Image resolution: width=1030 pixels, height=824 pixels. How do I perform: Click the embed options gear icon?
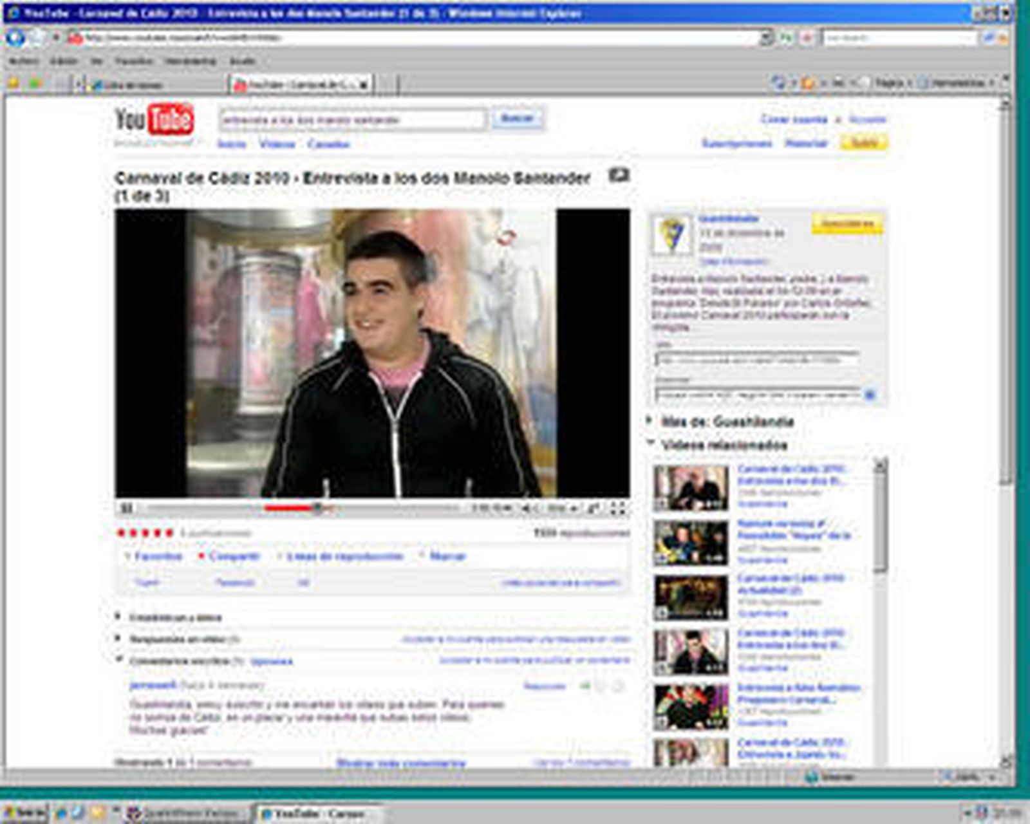point(869,395)
